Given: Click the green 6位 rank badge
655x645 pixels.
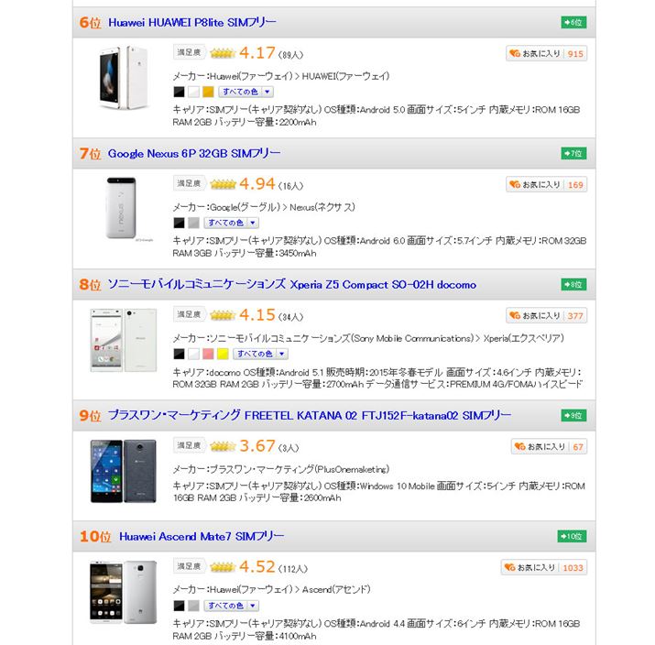Looking at the screenshot, I should (x=573, y=22).
